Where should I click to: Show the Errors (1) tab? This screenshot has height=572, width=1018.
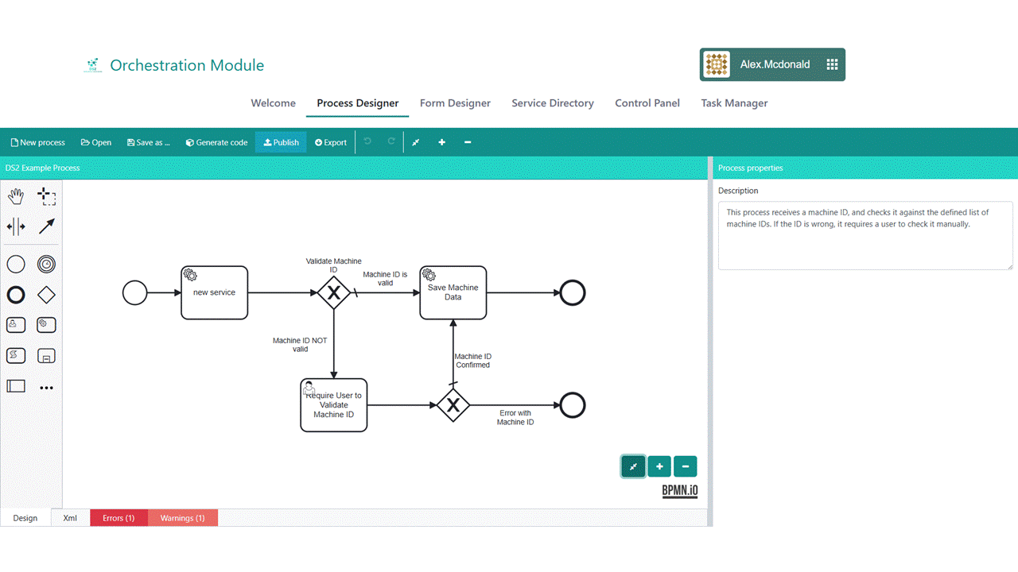click(x=119, y=518)
